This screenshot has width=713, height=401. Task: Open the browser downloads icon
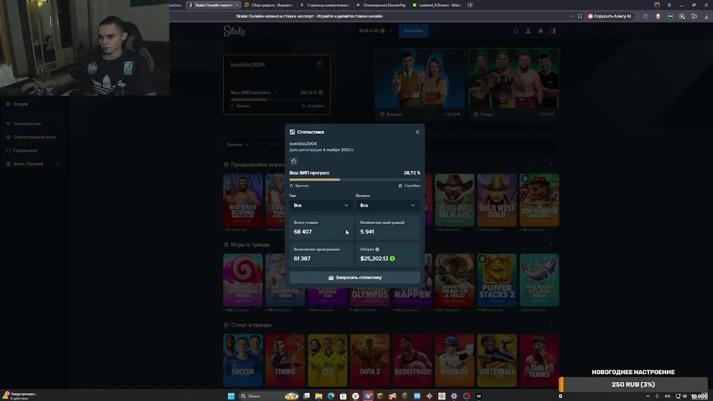[x=706, y=16]
